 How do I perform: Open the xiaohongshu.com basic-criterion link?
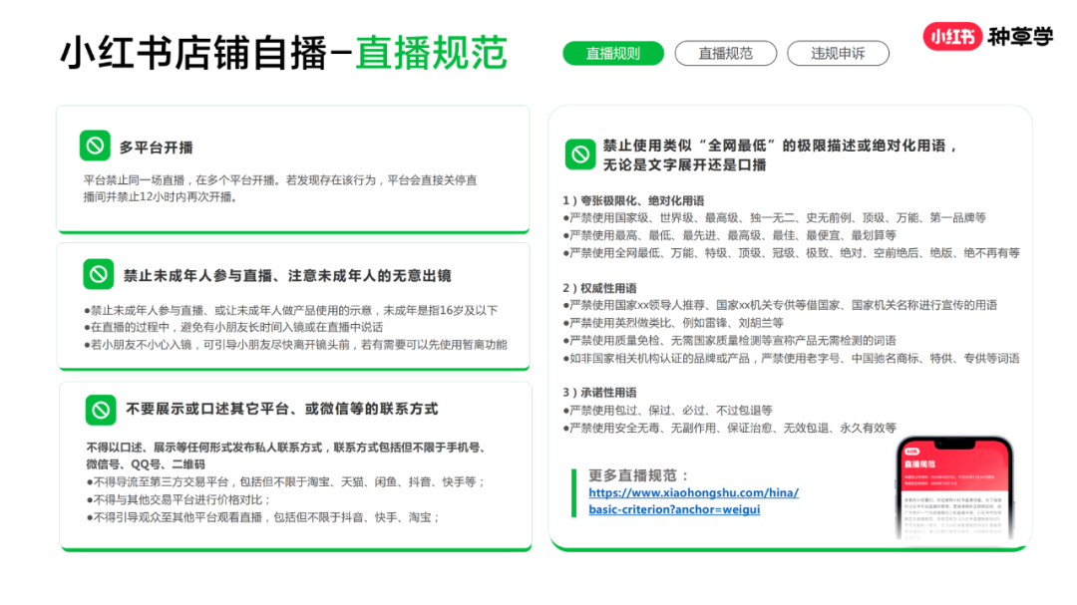693,501
